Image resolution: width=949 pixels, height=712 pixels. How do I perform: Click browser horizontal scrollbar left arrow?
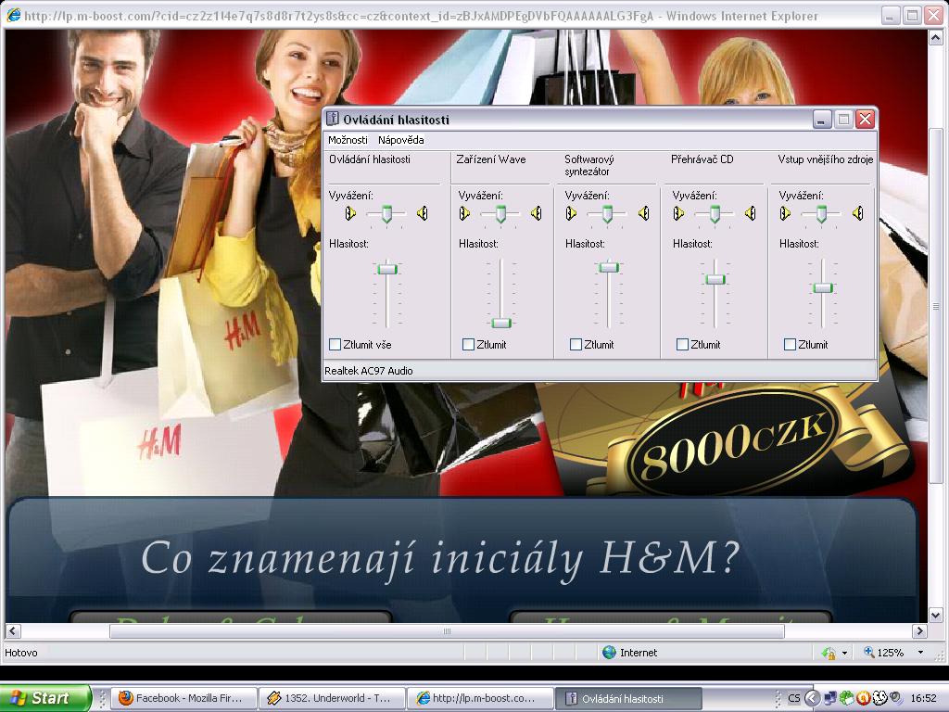[x=13, y=630]
